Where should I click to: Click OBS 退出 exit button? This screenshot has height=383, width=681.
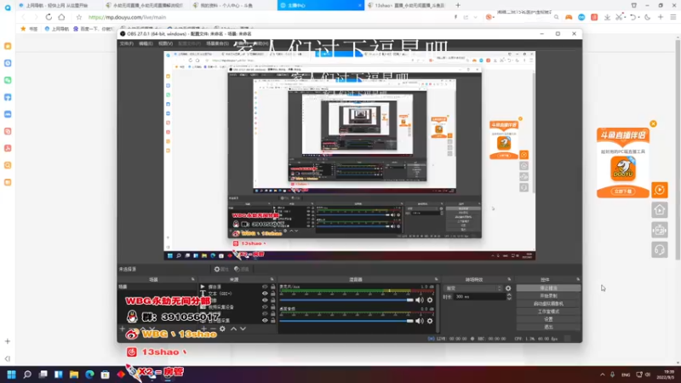pyautogui.click(x=548, y=327)
